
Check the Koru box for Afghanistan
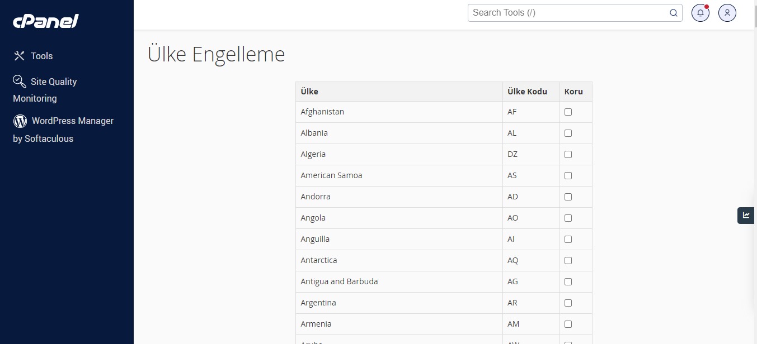pyautogui.click(x=568, y=112)
